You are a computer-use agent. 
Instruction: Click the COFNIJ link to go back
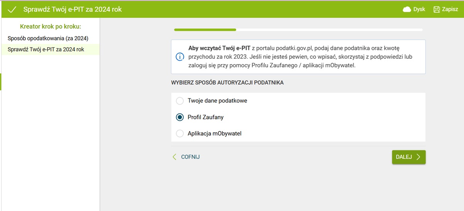click(x=190, y=157)
